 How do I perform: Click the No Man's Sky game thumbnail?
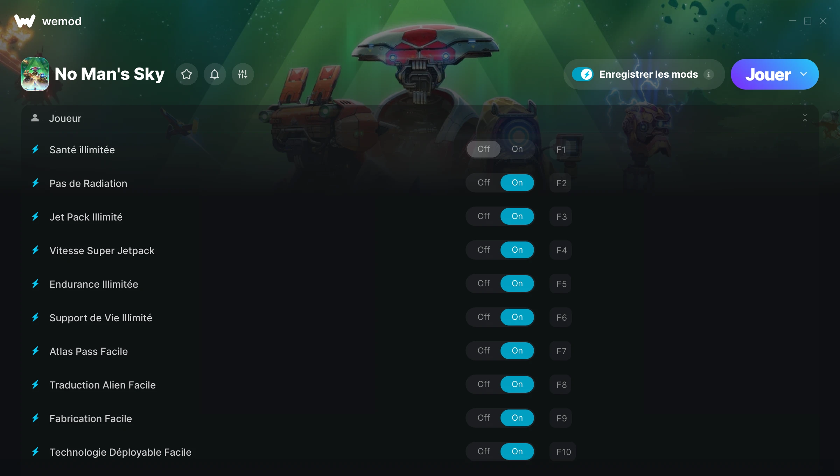[x=35, y=74]
